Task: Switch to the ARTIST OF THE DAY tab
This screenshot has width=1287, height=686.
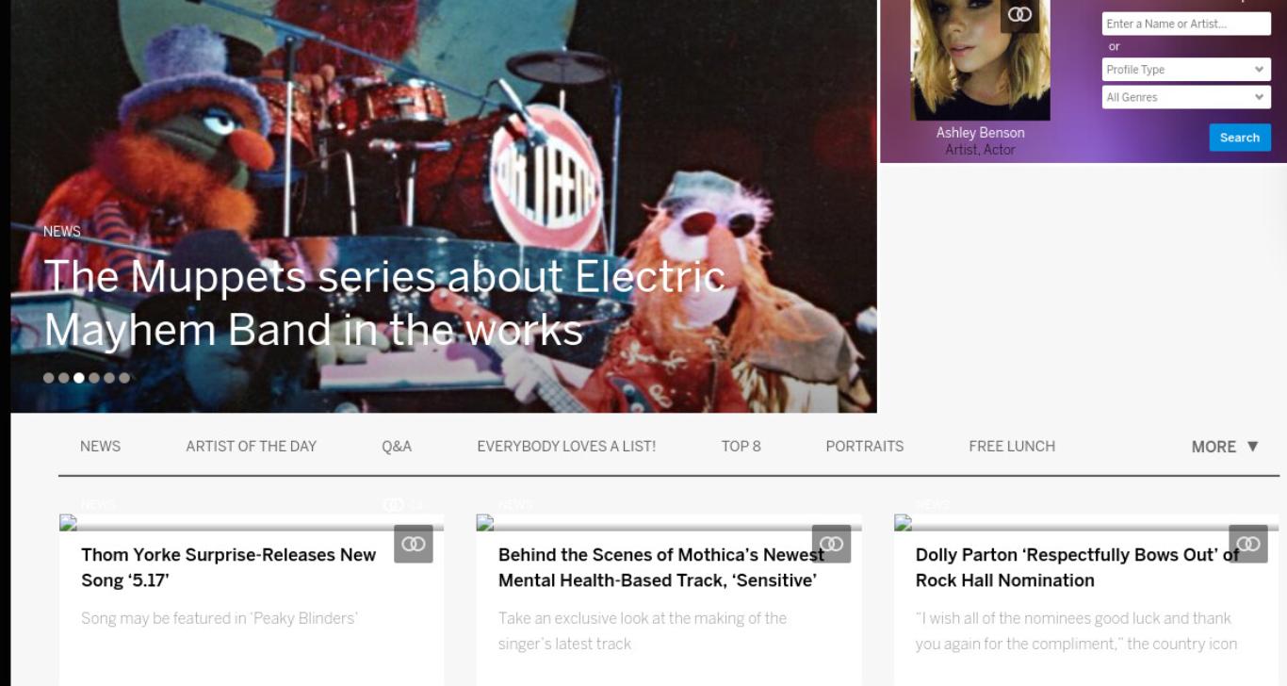Action: 251,447
